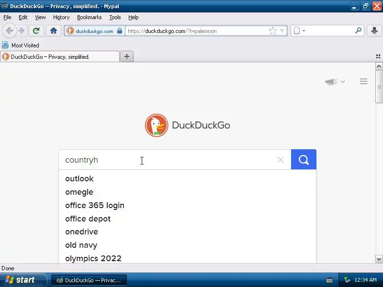The height and width of the screenshot is (287, 383).
Task: Select the DuckDuckGo — Privacy, simplified tab
Action: tap(60, 56)
